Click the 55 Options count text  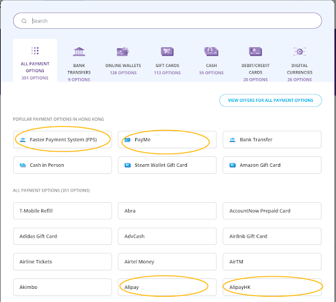[x=211, y=73]
